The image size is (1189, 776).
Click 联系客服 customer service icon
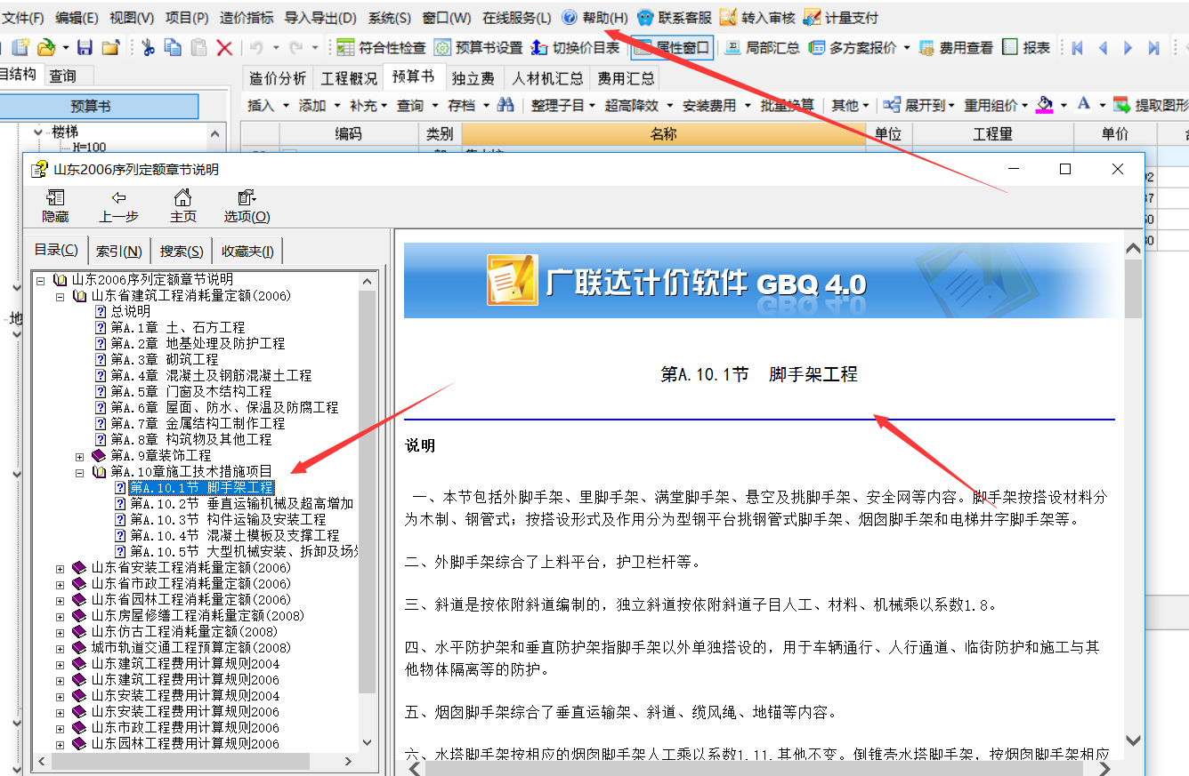point(675,18)
